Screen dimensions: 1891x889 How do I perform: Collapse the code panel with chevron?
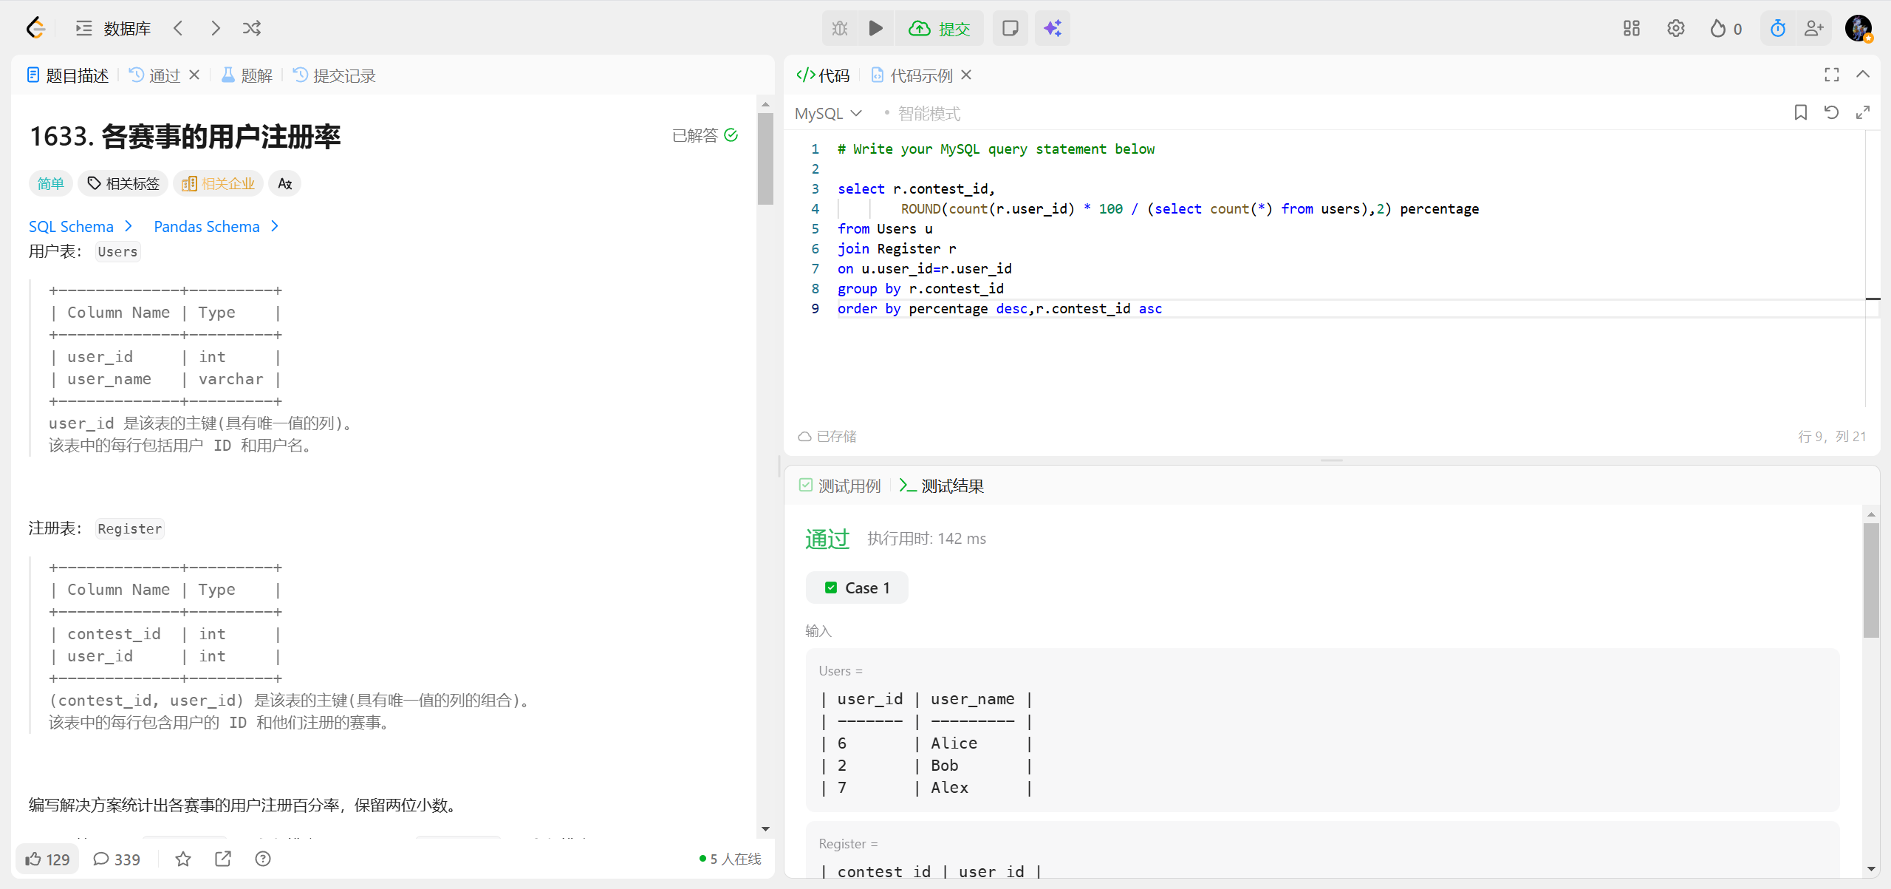tap(1863, 75)
